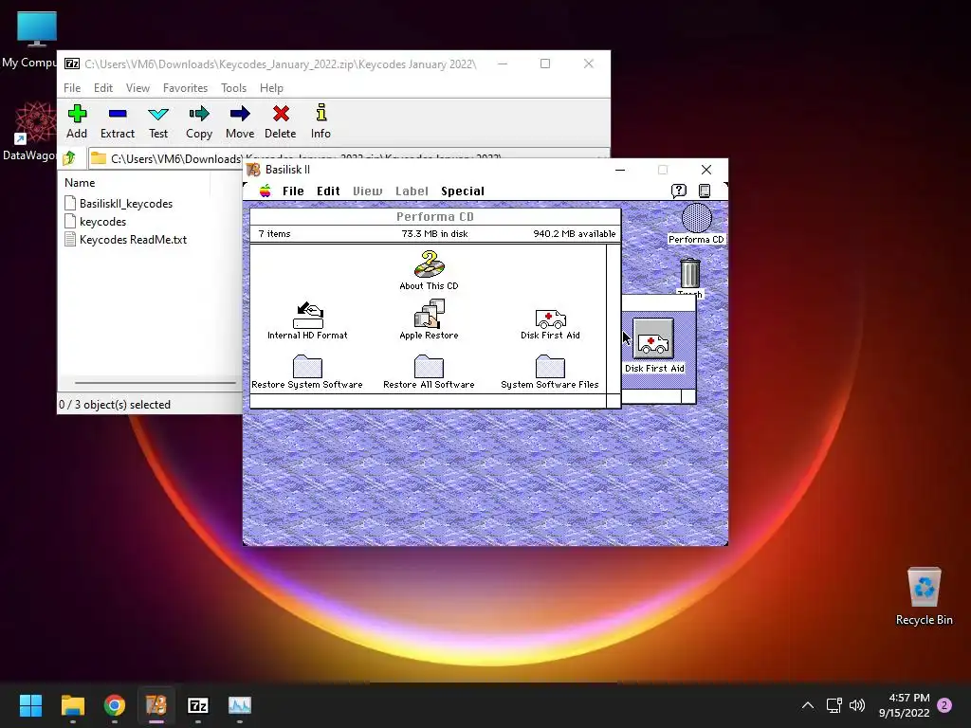
Task: Open File Explorer from the taskbar
Action: coord(72,705)
